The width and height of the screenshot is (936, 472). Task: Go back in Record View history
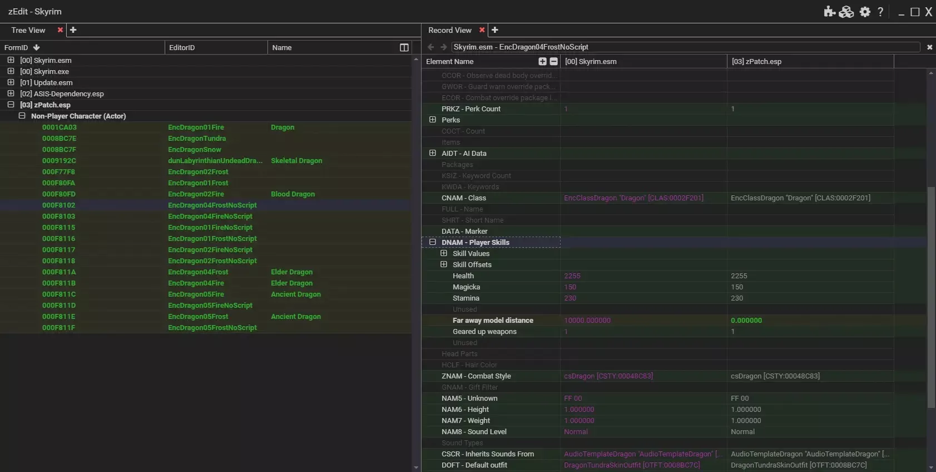pos(430,47)
